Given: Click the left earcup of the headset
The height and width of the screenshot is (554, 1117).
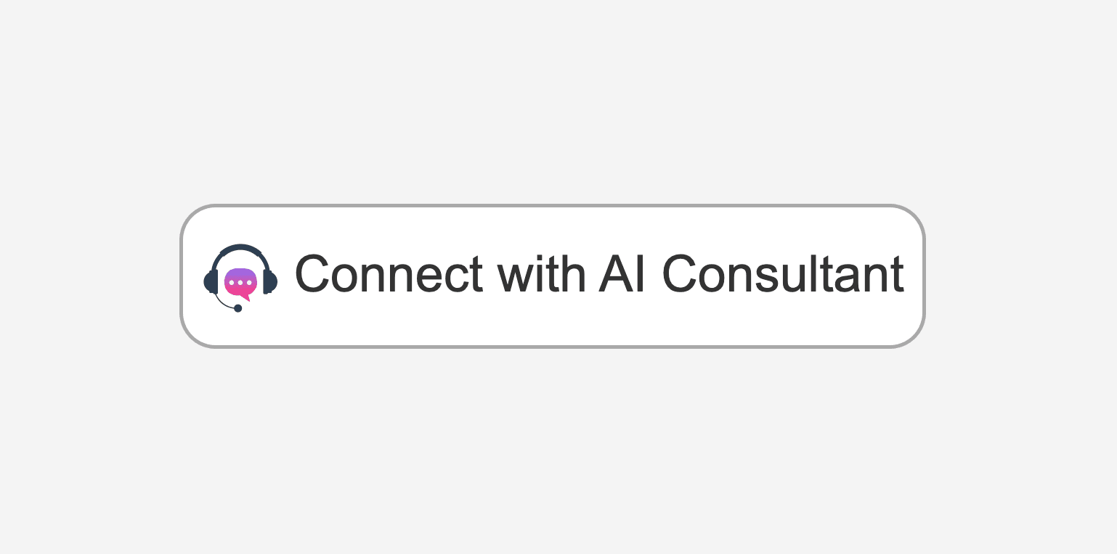Looking at the screenshot, I should click(x=211, y=281).
